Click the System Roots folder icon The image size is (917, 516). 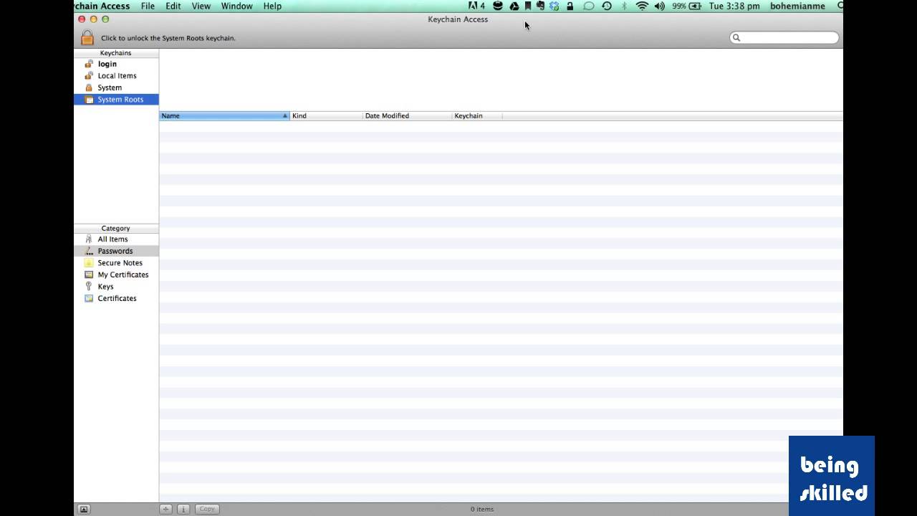click(x=89, y=100)
